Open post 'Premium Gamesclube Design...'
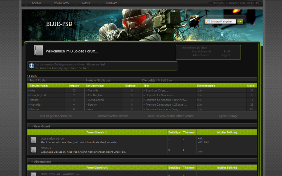282x176 pixels. pos(164,109)
